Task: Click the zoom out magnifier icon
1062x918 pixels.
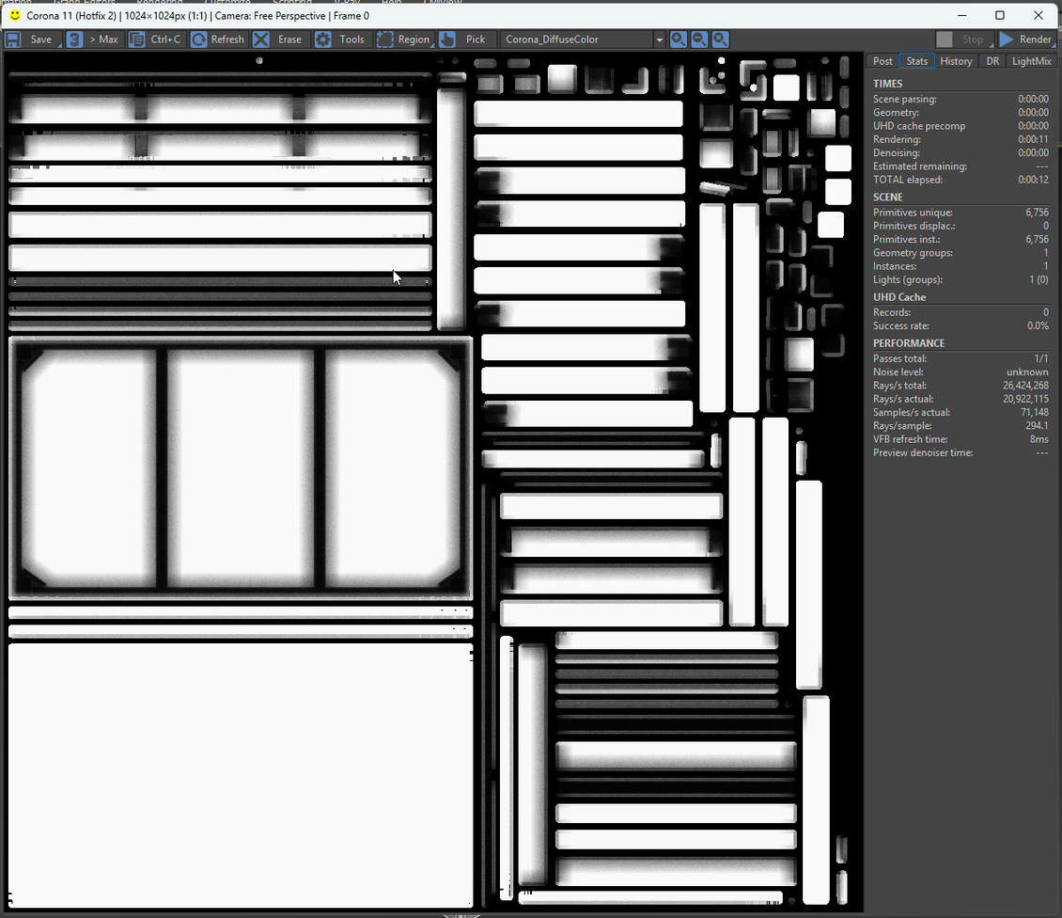Action: (699, 40)
